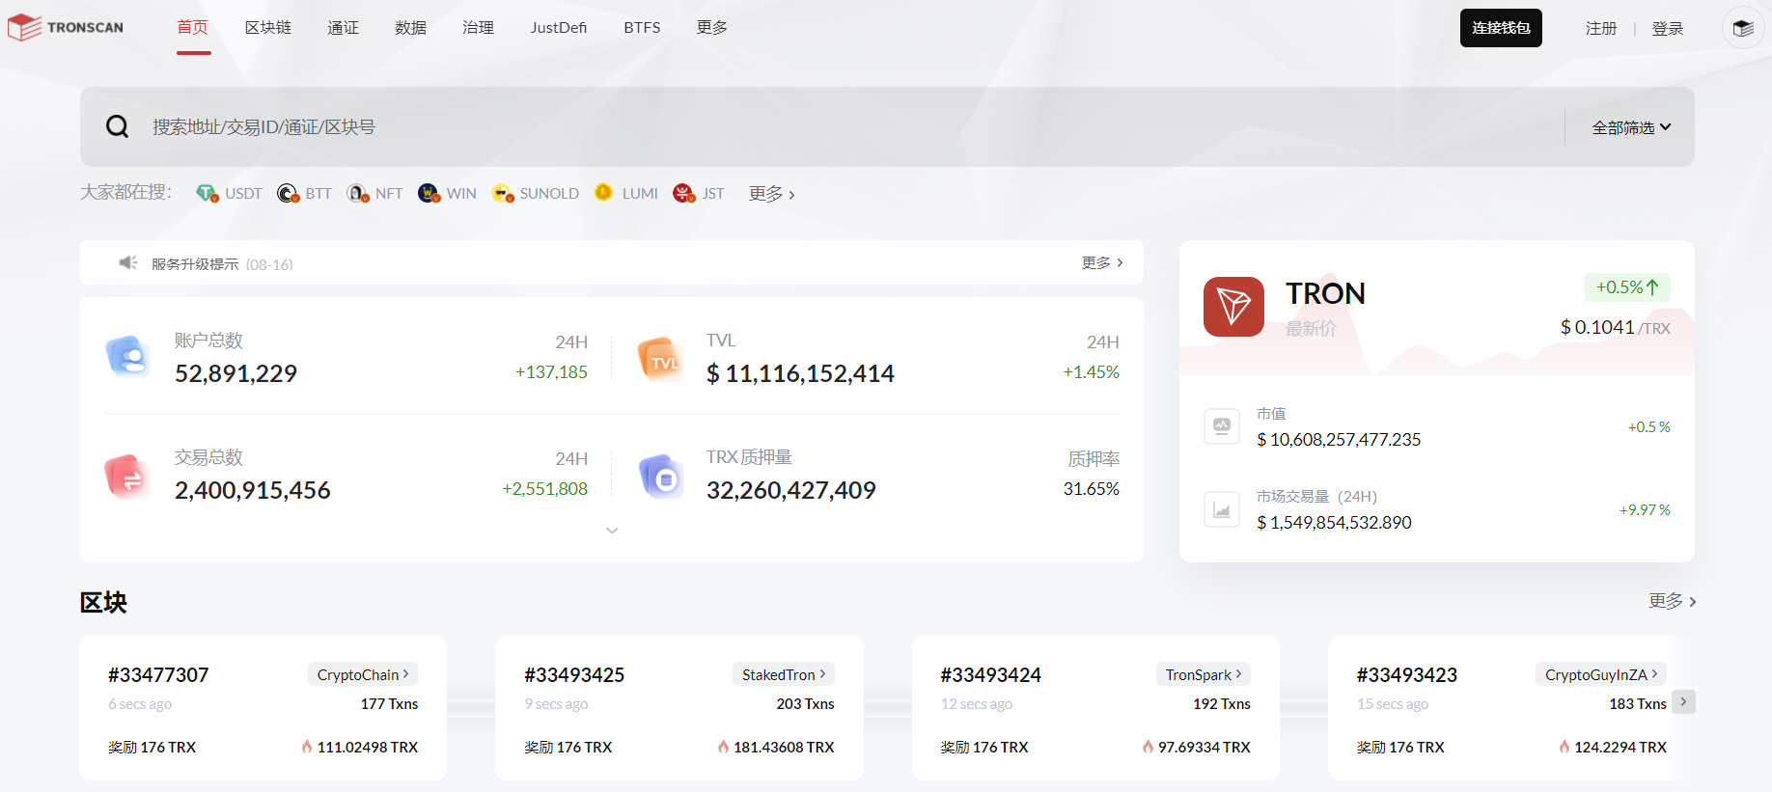Viewport: 1772px width, 792px height.
Task: Click the 登录 login link
Action: [1668, 28]
